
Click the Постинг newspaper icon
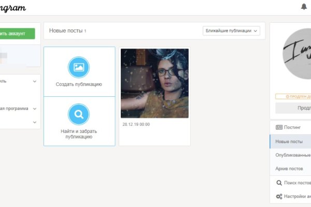279,127
